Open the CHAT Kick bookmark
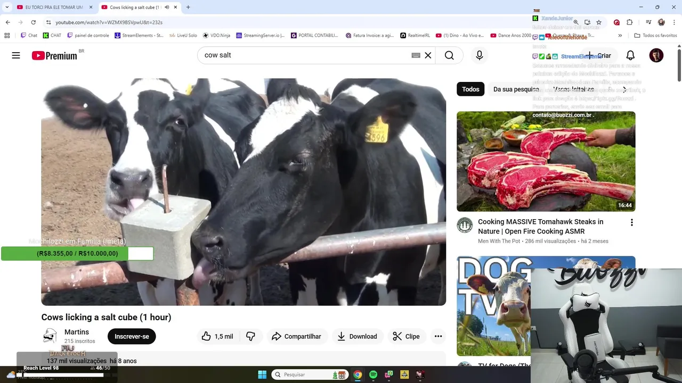The width and height of the screenshot is (682, 383). pyautogui.click(x=52, y=36)
